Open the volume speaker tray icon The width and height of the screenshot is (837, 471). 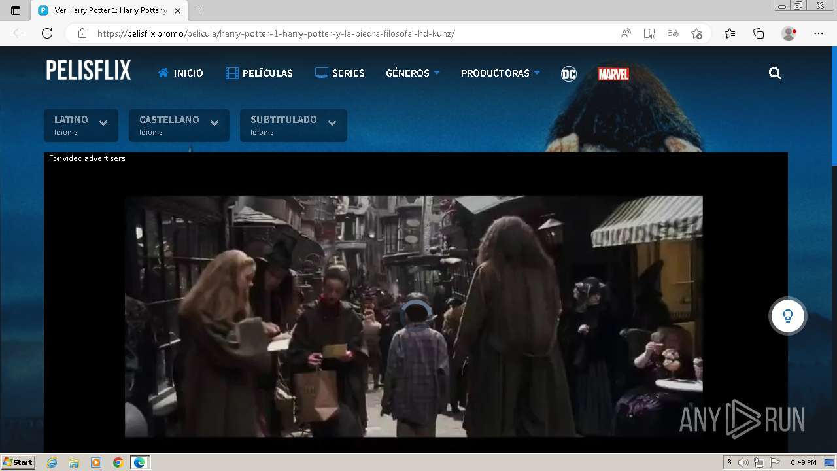(x=743, y=462)
